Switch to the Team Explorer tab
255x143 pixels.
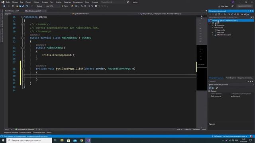231,78
